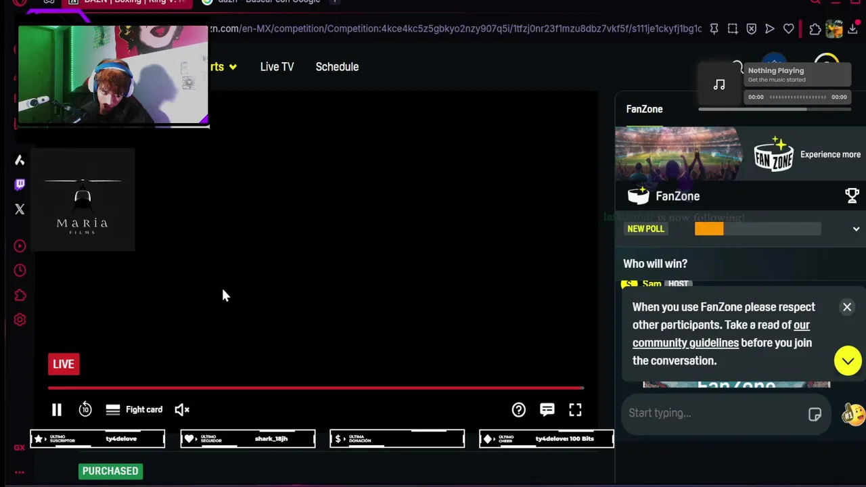Viewport: 866px width, 487px height.
Task: Click the PURCHASED badge
Action: 110,471
